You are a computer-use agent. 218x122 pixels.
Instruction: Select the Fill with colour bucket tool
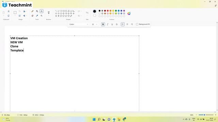37,11
